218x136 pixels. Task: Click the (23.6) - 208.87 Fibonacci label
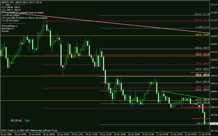click(x=203, y=90)
